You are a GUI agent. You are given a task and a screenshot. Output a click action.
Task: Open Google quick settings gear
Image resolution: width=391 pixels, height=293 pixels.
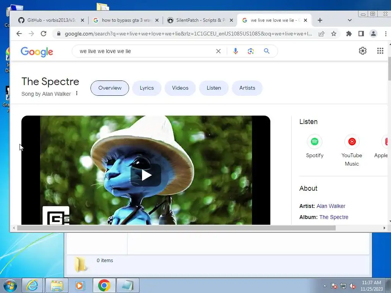[363, 51]
